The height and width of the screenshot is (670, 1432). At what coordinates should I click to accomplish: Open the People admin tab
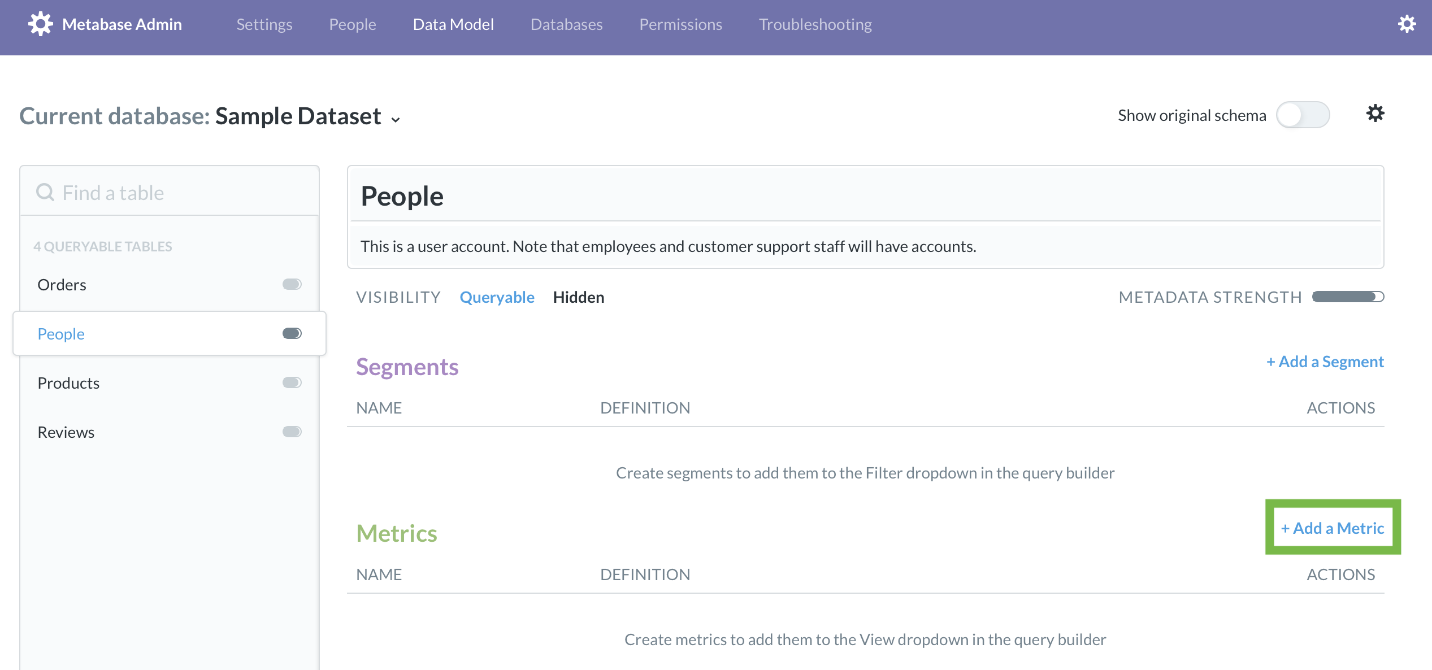(x=353, y=24)
